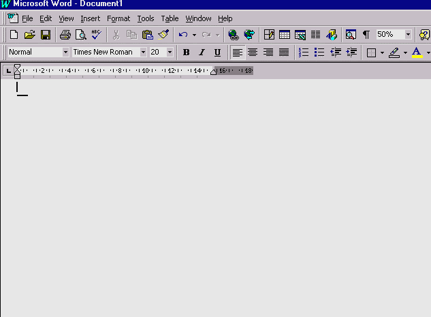Open the Table menu
Image resolution: width=431 pixels, height=317 pixels.
tap(170, 18)
